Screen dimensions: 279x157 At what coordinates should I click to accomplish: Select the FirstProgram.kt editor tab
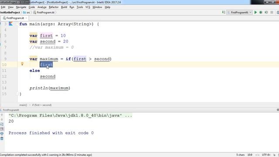click(15, 18)
